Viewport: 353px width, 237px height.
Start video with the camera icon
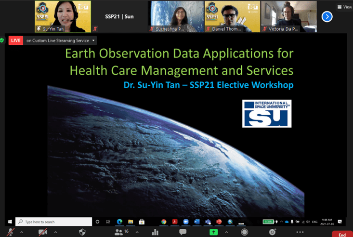click(43, 232)
